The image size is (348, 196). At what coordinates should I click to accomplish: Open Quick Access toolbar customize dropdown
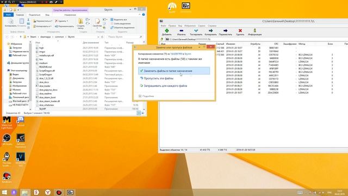(x=18, y=10)
